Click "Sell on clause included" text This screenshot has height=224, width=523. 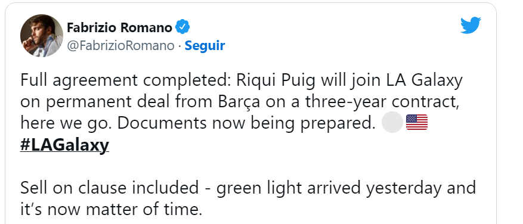(x=109, y=188)
